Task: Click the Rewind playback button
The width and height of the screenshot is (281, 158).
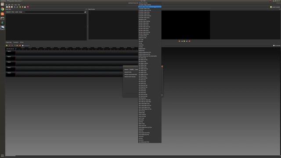Action: (x=182, y=41)
